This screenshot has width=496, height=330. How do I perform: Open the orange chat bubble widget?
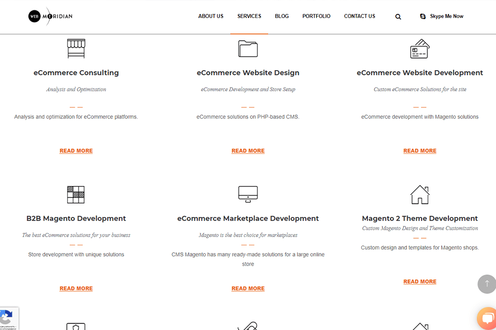[x=487, y=318]
